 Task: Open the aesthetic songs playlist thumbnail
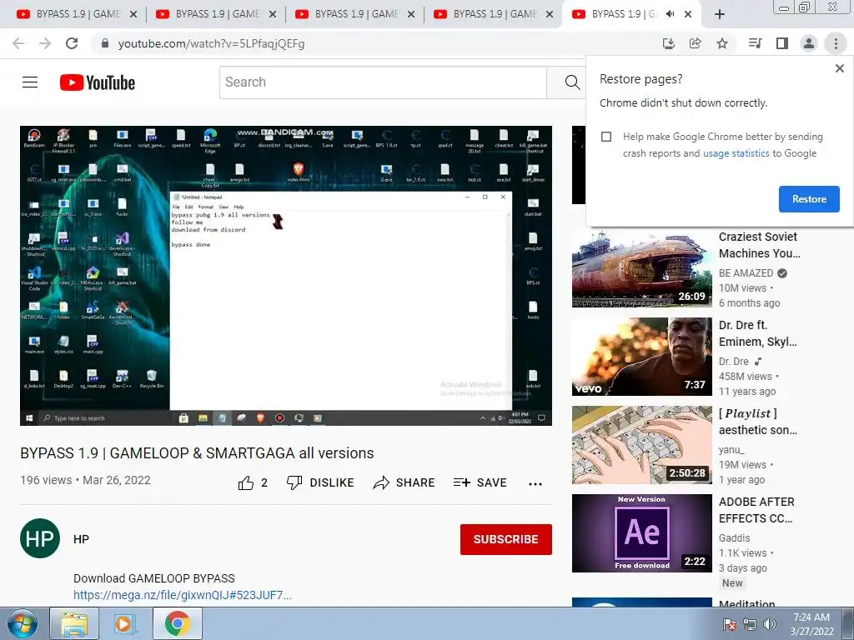coord(641,445)
